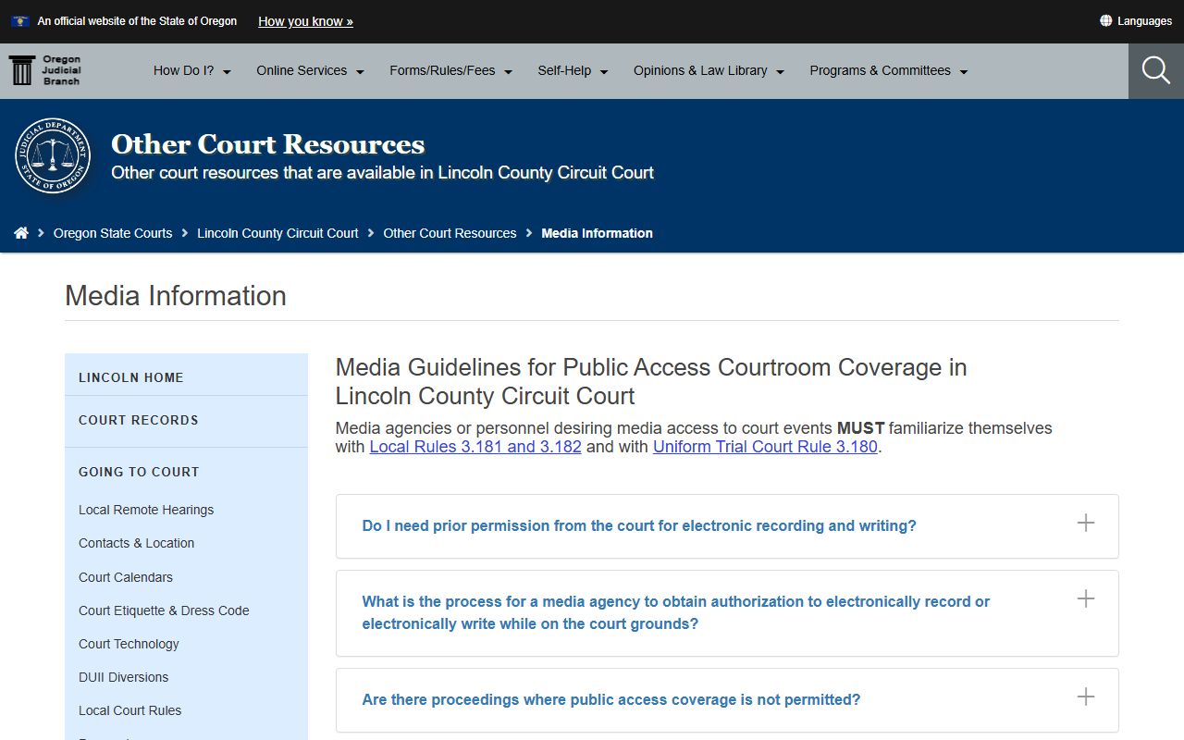Open Court Etiquette & Dress Code link

[x=164, y=610]
